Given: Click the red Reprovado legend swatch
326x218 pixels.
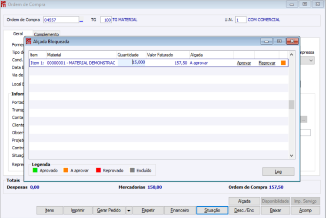Looking at the screenshot, I should [x=98, y=170].
